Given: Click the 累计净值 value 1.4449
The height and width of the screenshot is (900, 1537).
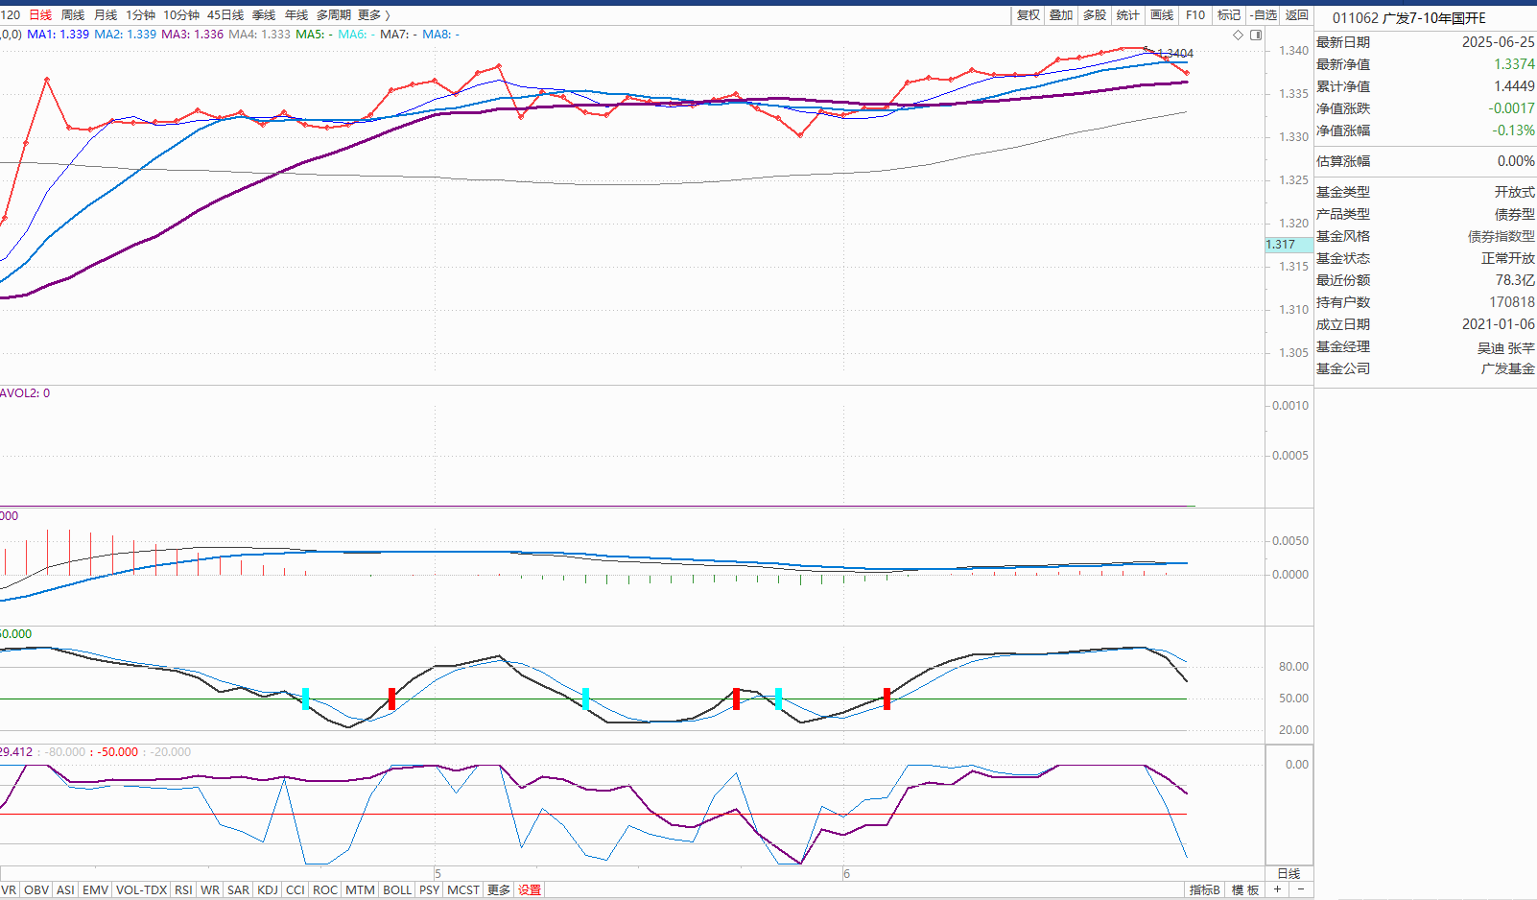Looking at the screenshot, I should coord(1514,86).
